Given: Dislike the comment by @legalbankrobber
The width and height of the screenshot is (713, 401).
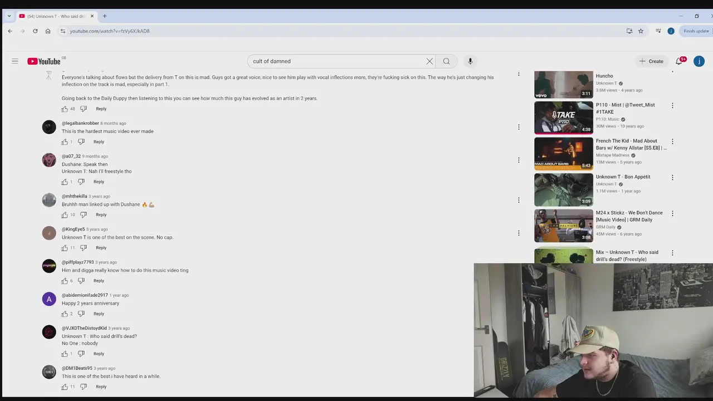Looking at the screenshot, I should [81, 142].
